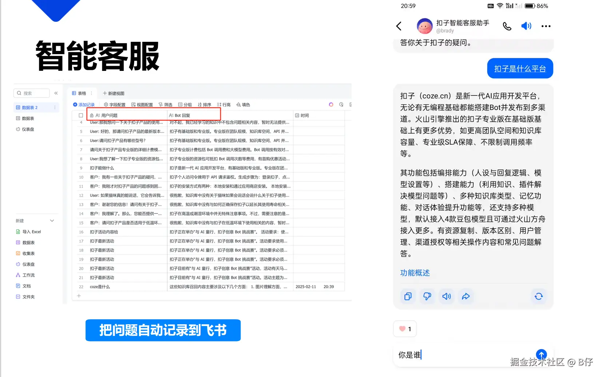Click the Bot 回复 column header

tap(230, 115)
